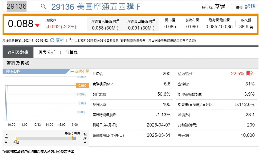Click the 開市價 value 0.085

[170, 27]
